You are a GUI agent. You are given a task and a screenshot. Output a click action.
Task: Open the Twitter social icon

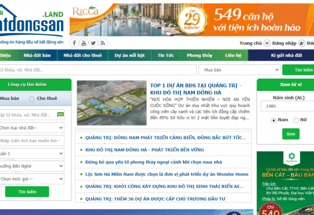coord(93,43)
